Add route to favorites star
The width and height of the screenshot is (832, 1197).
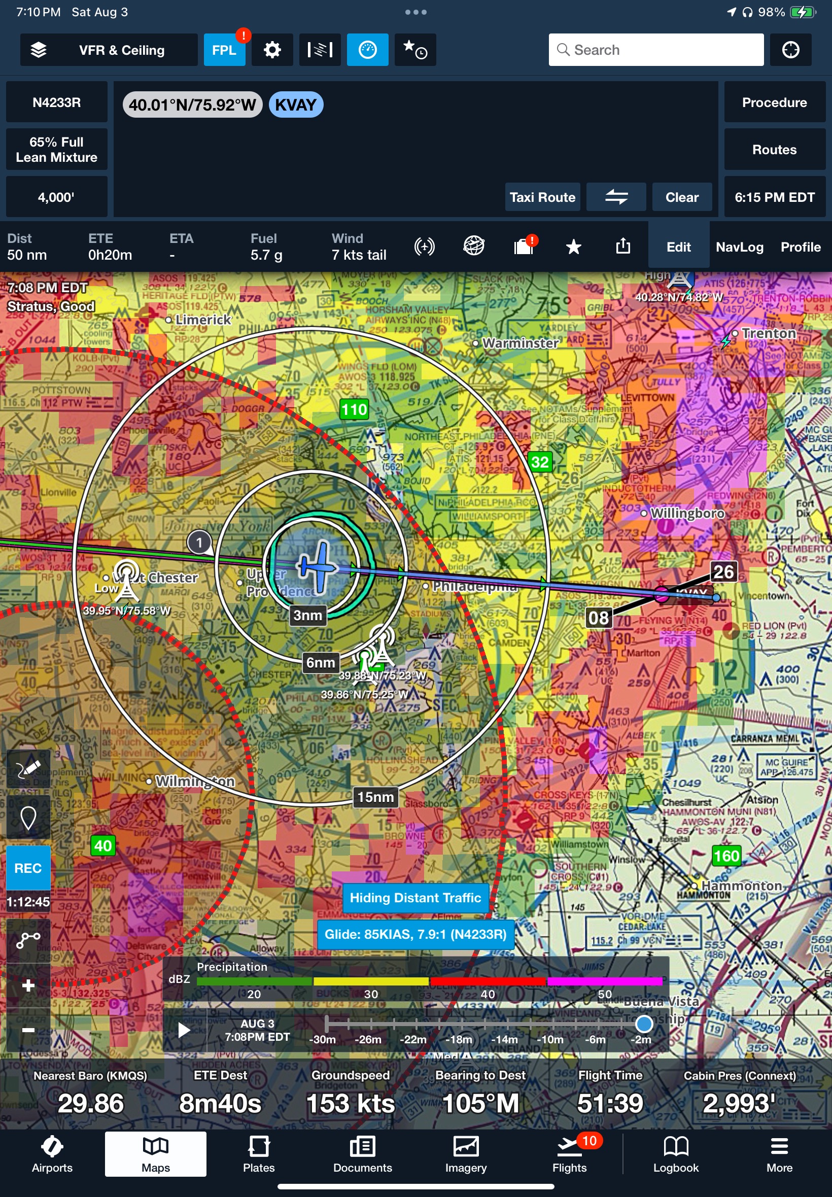[573, 247]
